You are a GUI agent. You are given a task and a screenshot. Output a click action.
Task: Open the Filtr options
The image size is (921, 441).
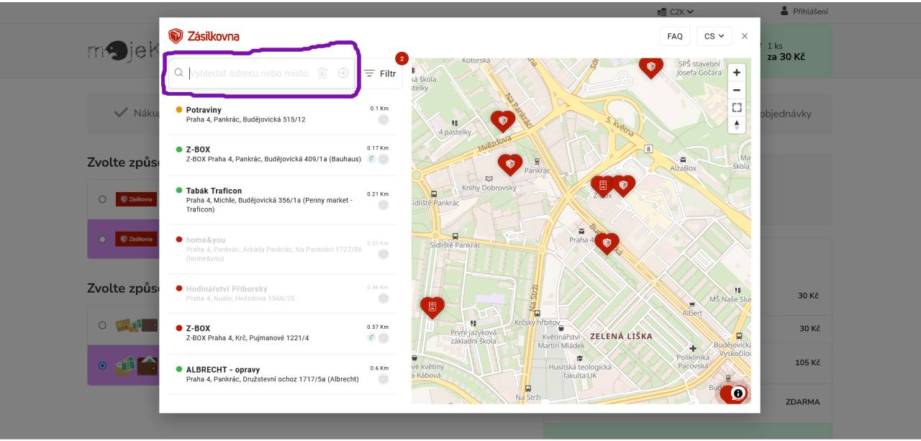coord(380,73)
